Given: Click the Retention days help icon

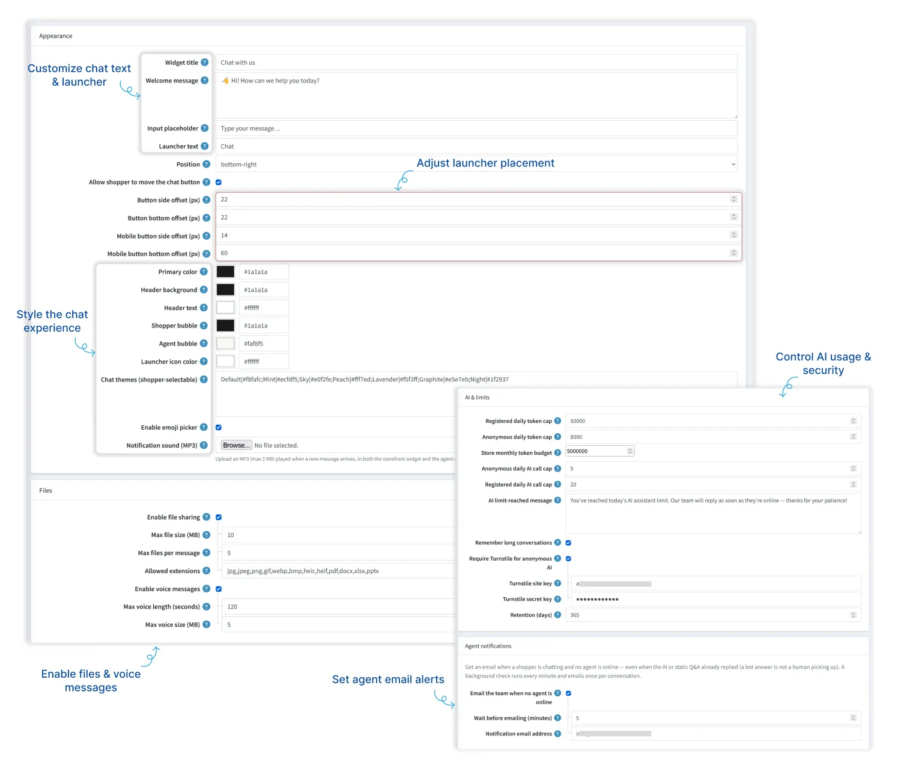Looking at the screenshot, I should [557, 615].
